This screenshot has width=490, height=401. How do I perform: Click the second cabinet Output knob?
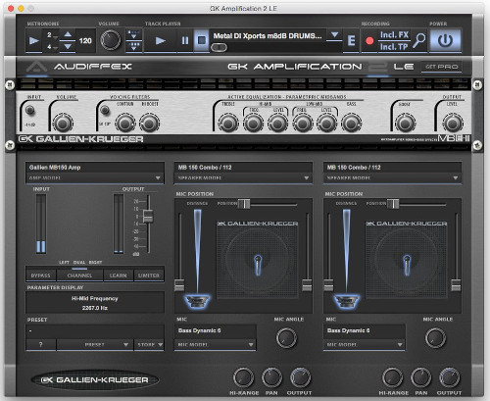[x=450, y=377]
